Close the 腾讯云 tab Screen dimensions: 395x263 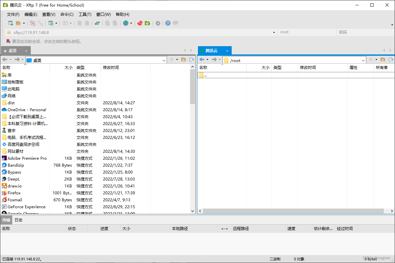pyautogui.click(x=227, y=51)
